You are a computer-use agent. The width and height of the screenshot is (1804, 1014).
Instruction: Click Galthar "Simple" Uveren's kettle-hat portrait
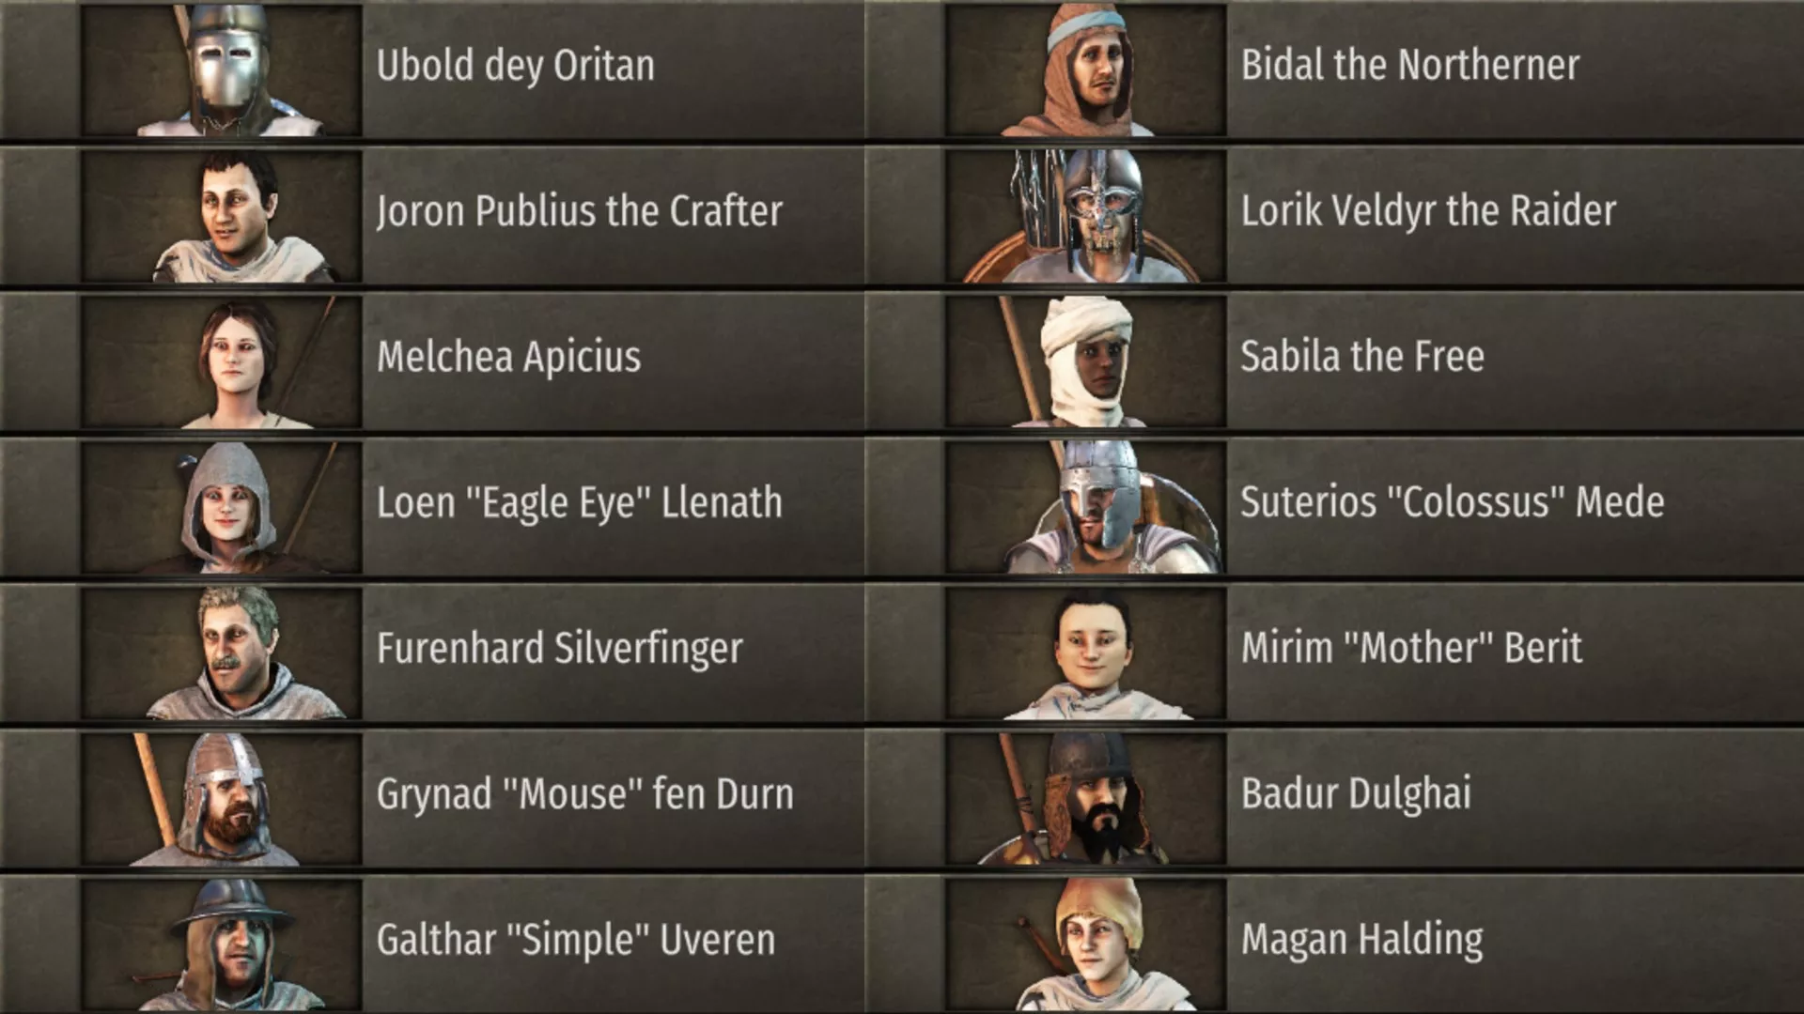point(222,945)
